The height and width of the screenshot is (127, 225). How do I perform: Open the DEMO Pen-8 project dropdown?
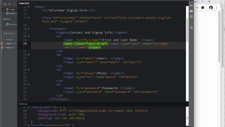[10, 34]
